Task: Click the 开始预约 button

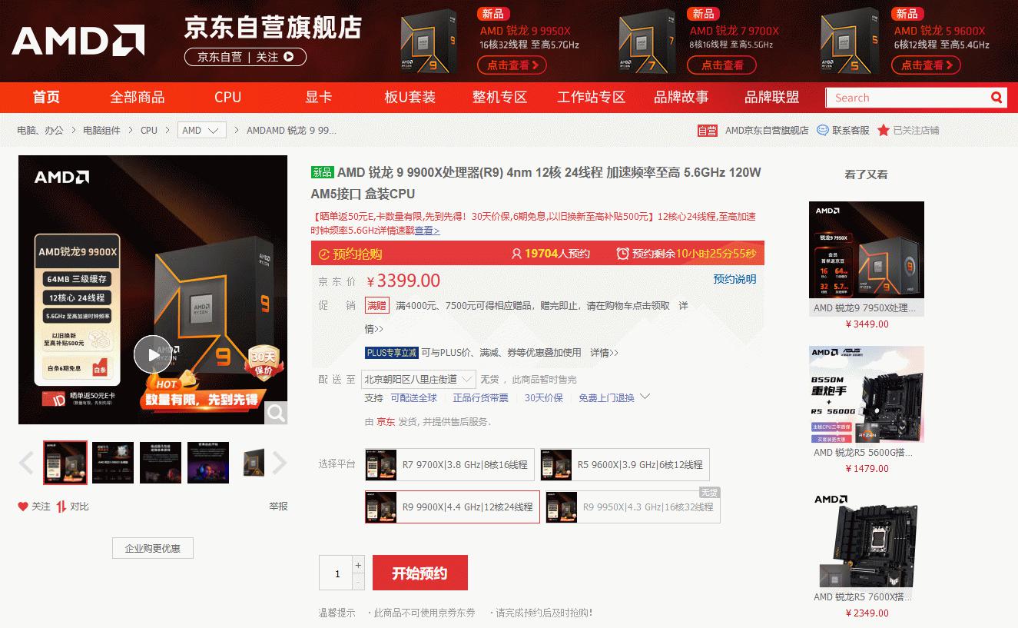Action: (x=419, y=573)
